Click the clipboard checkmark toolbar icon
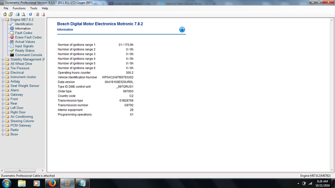Viewport: 335px width, 188px height. coord(37,14)
